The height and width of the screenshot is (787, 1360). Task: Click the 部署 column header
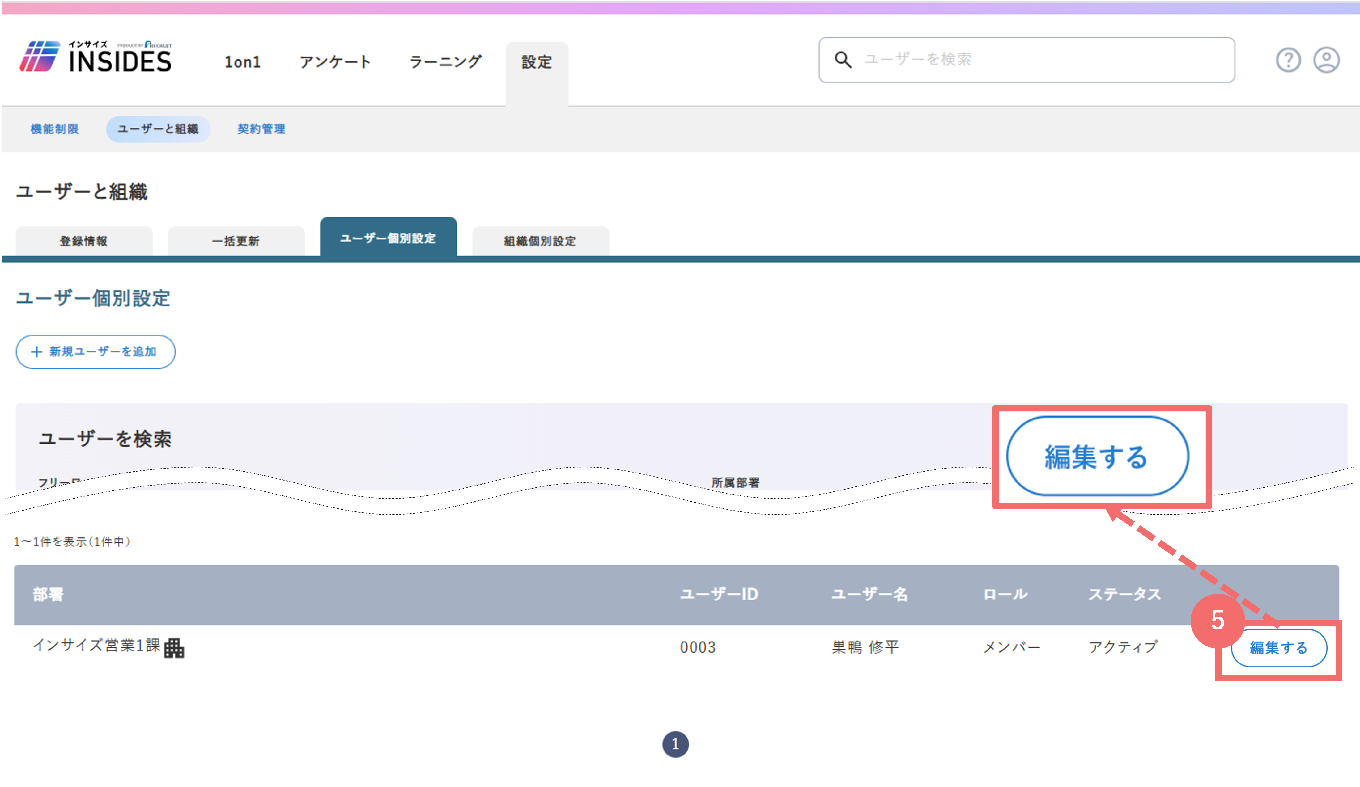click(x=48, y=595)
